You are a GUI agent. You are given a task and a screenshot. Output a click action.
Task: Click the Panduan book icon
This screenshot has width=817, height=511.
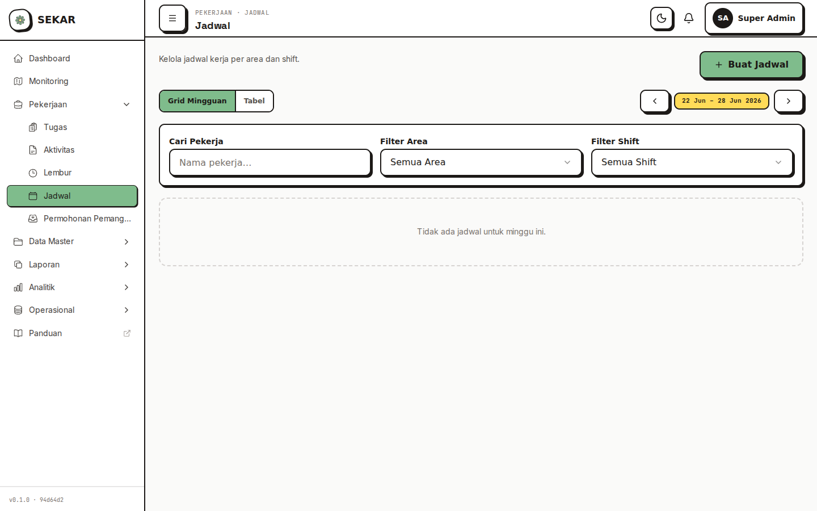coord(18,333)
